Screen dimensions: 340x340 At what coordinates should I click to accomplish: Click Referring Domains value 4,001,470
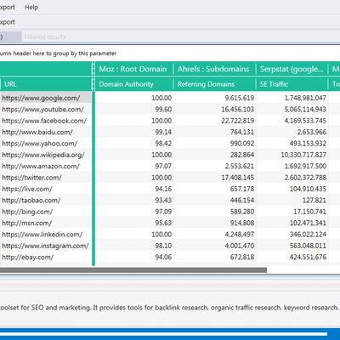click(x=240, y=246)
